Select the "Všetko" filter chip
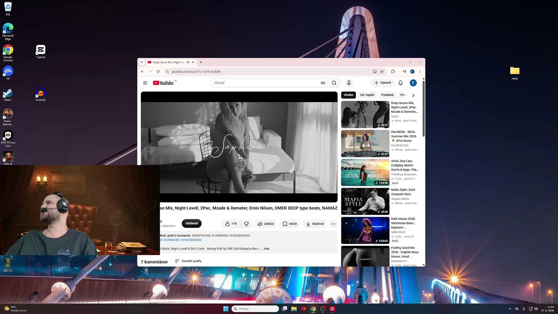Image resolution: width=558 pixels, height=314 pixels. point(348,95)
